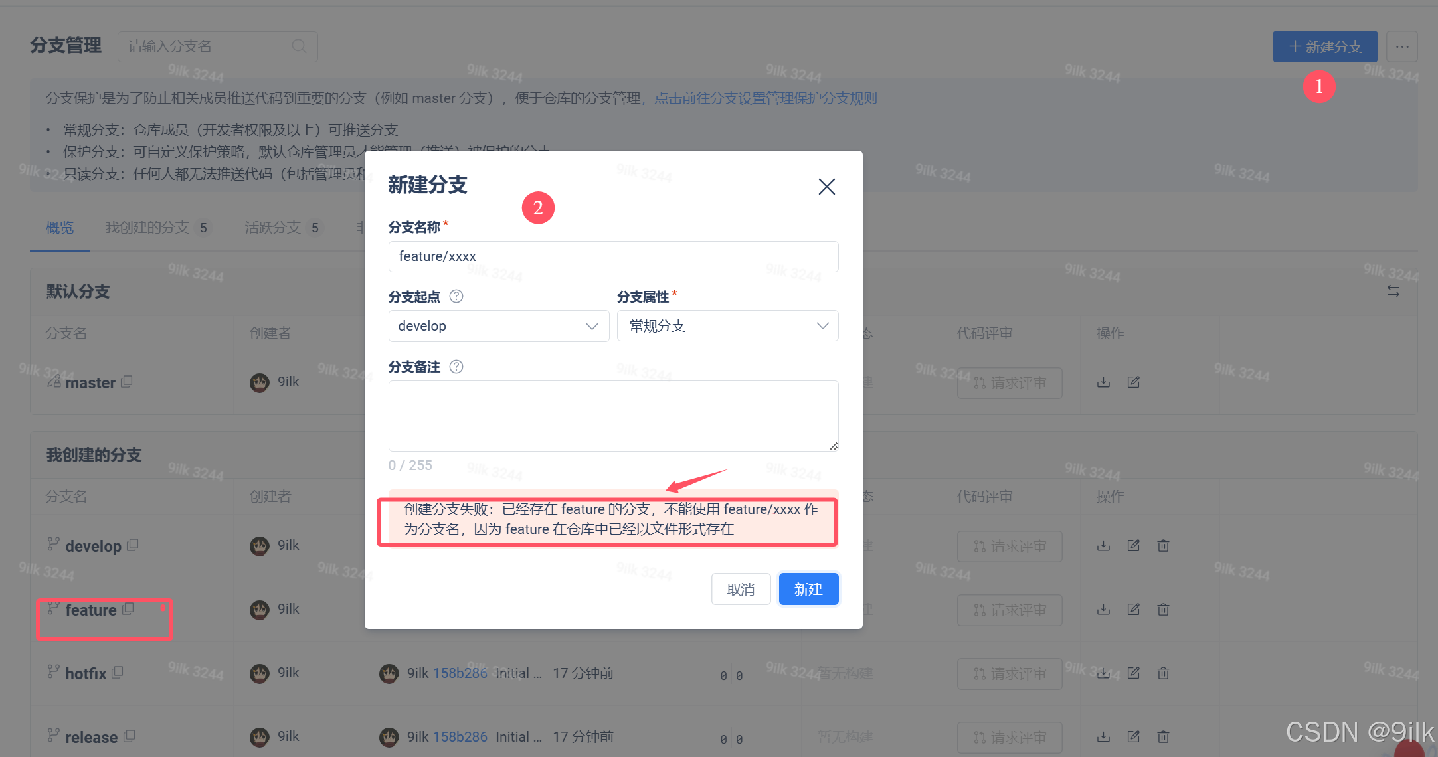This screenshot has height=757, width=1438.
Task: Click the swap icon in 默认分支 header
Action: pos(1393,291)
